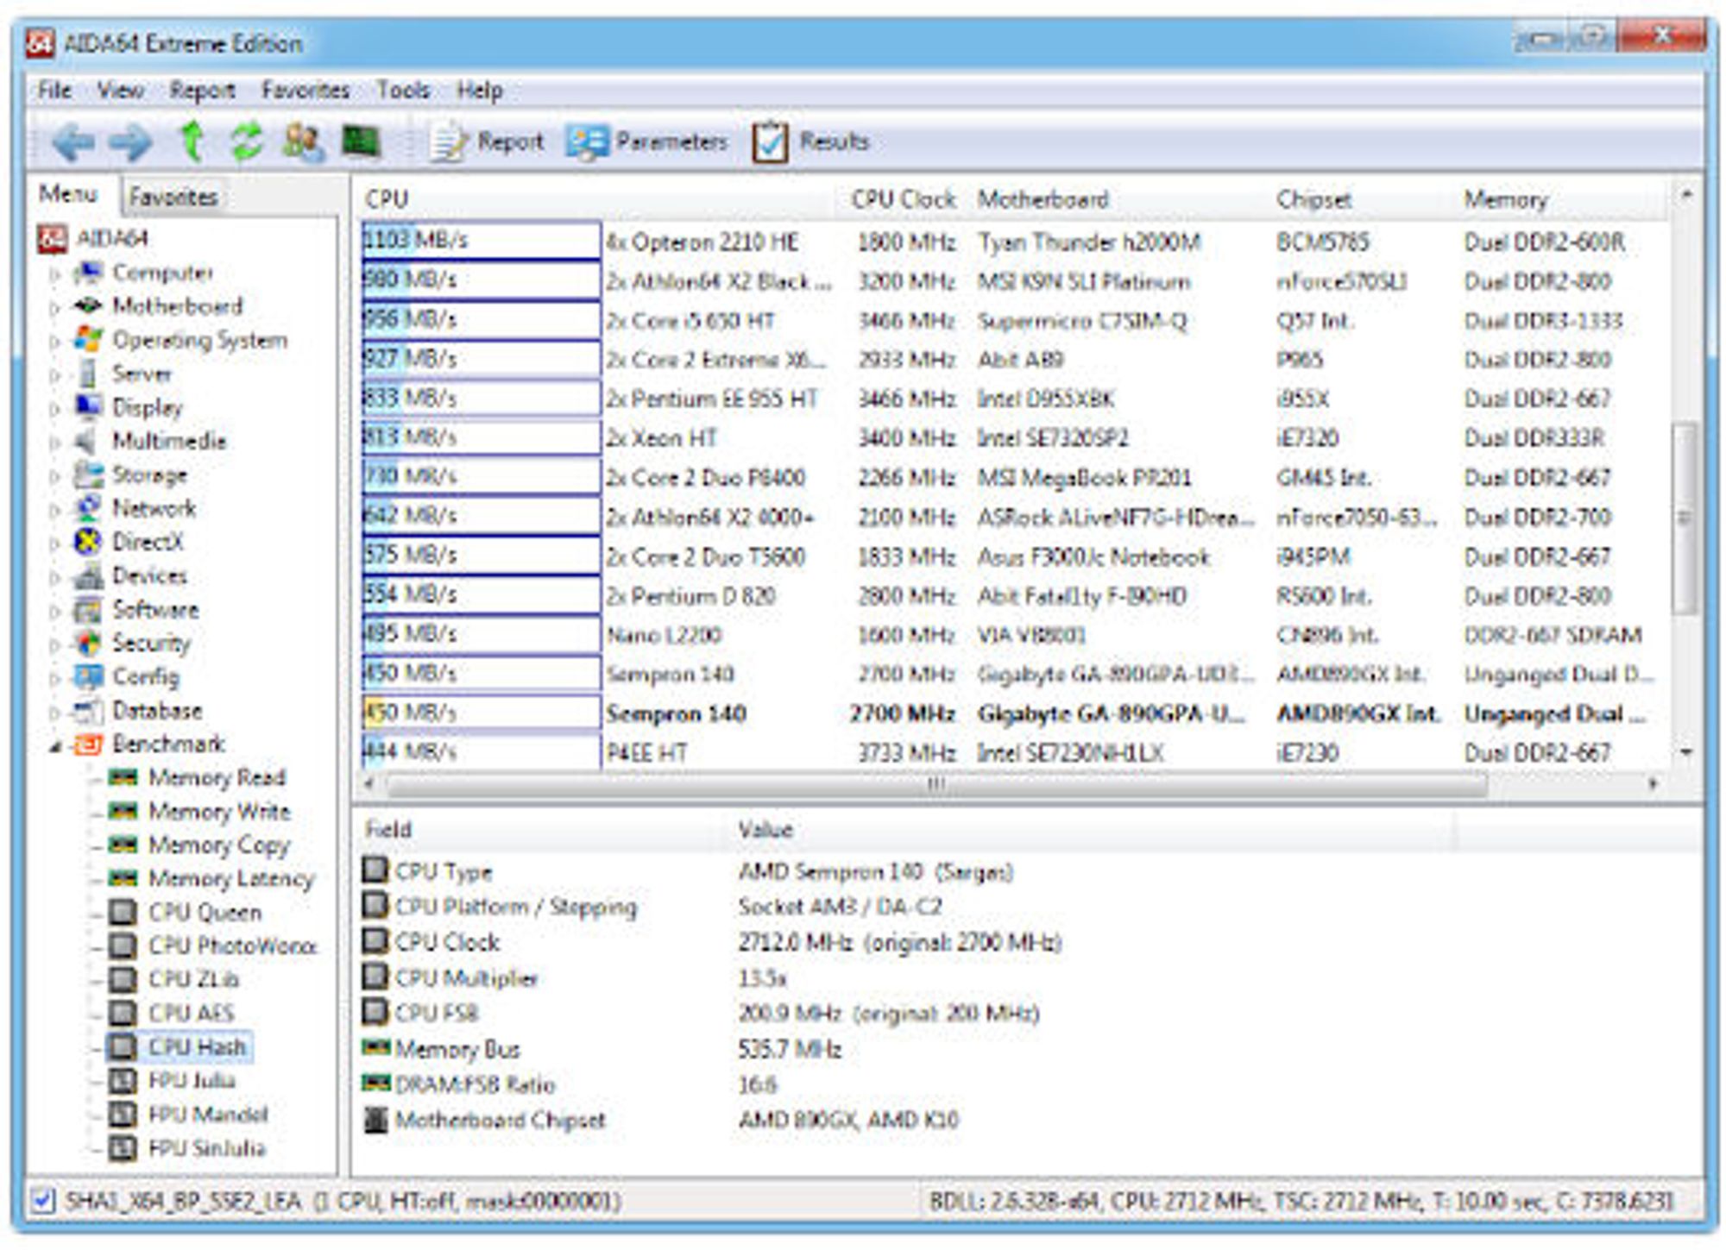The image size is (1726, 1250).
Task: Click the vertical scrollbar down arrow
Action: click(1686, 753)
